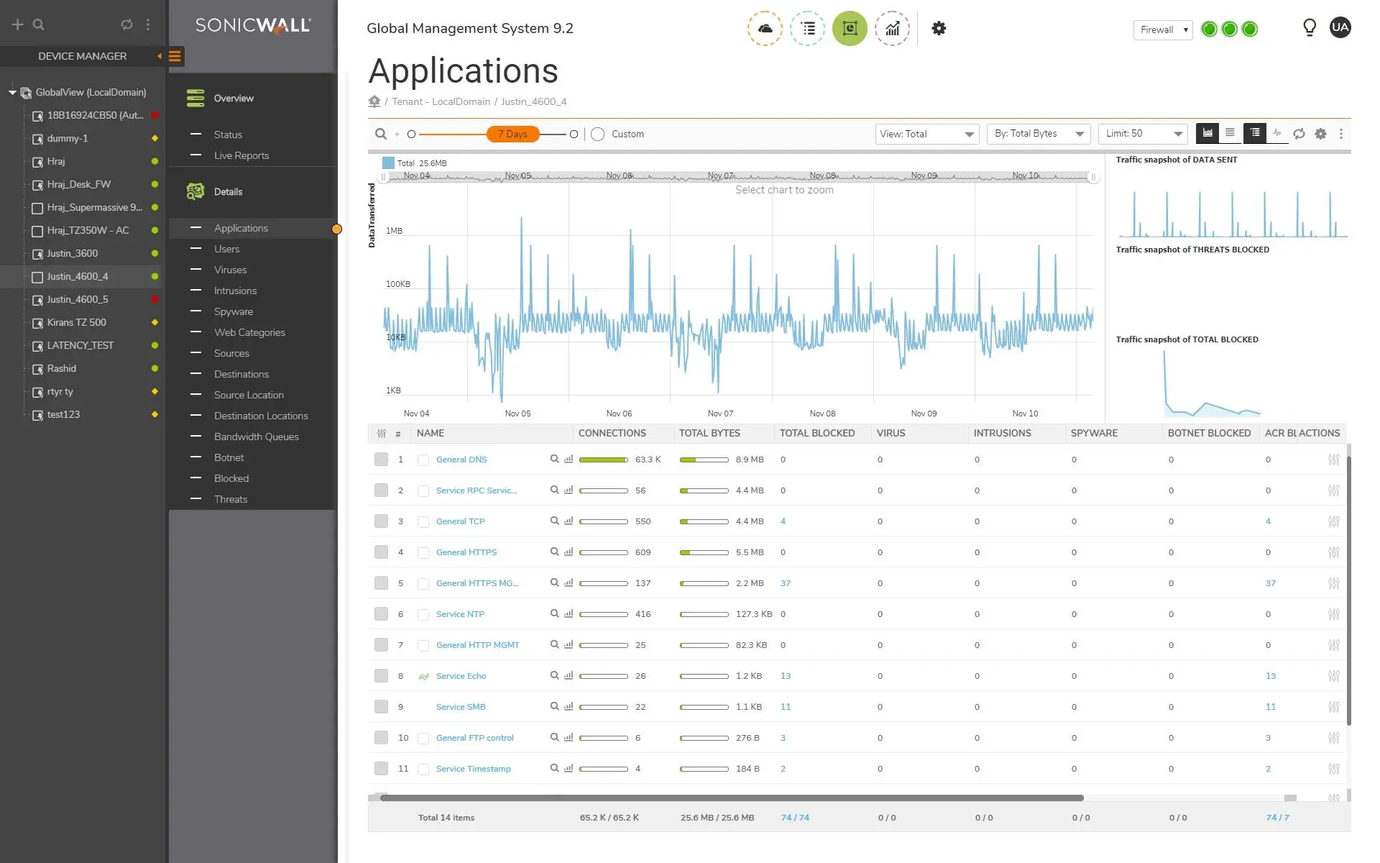Open the growth chart analytics icon
1380x863 pixels.
click(892, 29)
